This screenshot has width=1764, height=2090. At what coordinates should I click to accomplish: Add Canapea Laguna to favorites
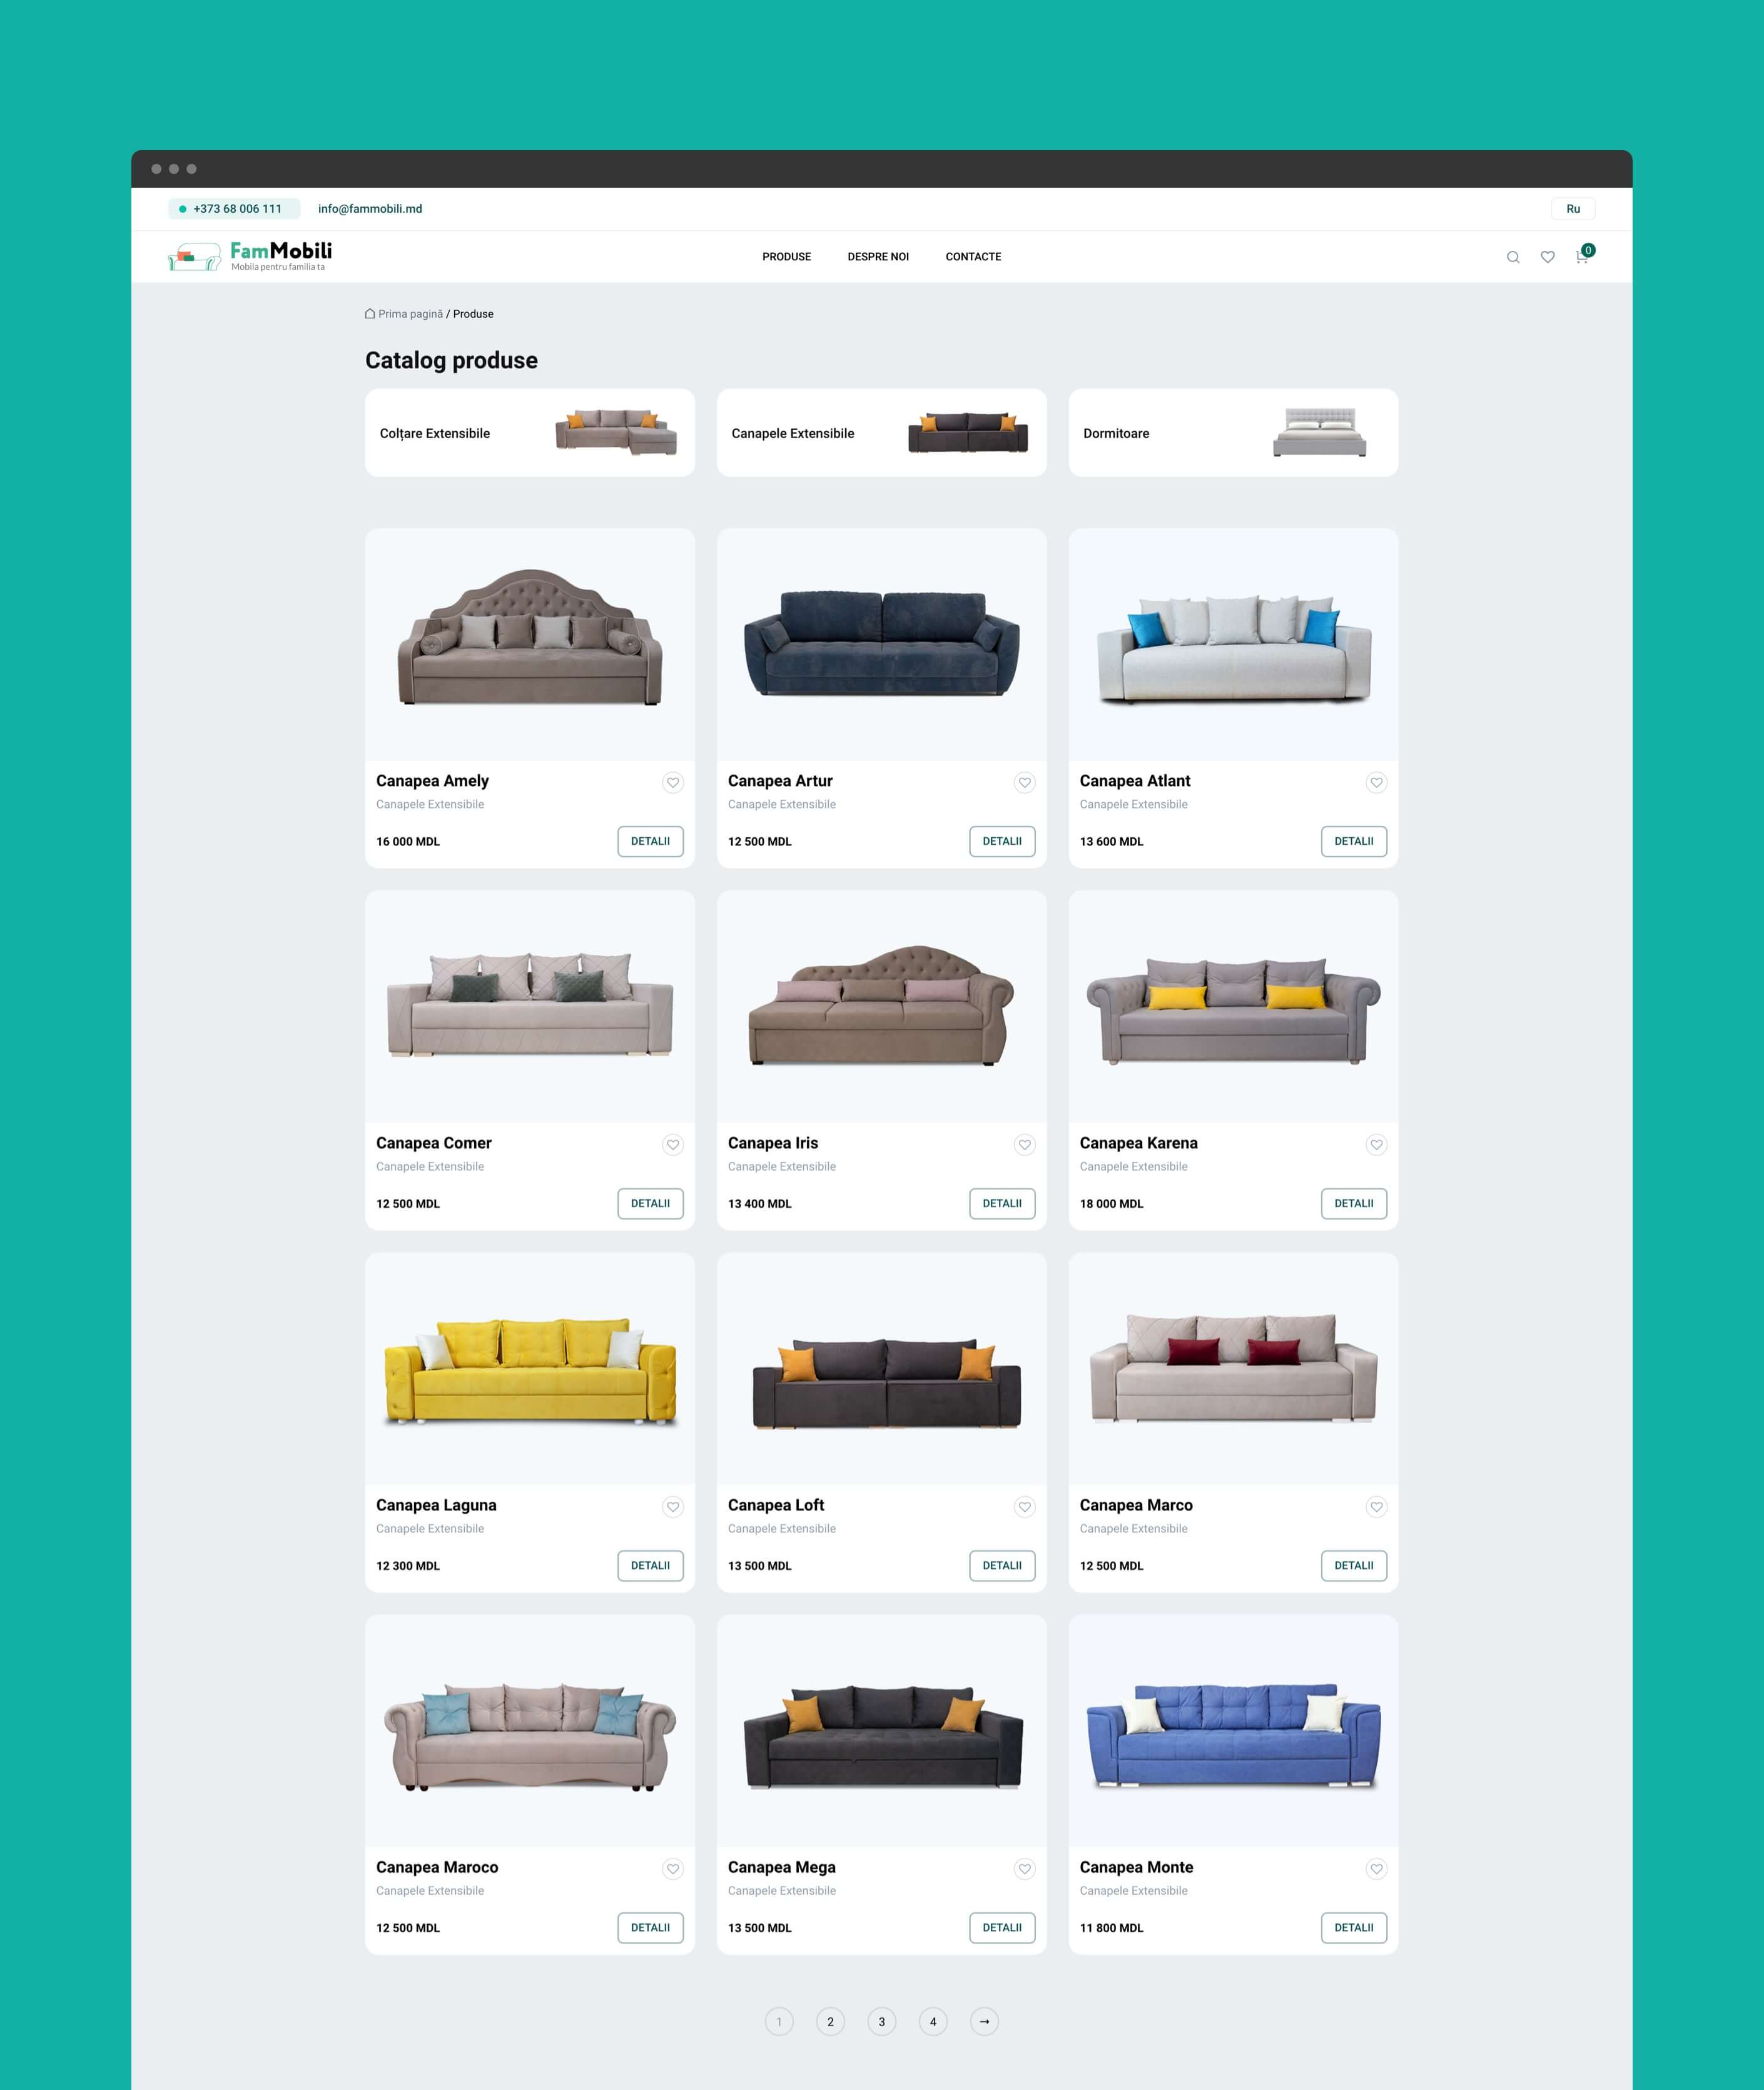coord(673,1507)
